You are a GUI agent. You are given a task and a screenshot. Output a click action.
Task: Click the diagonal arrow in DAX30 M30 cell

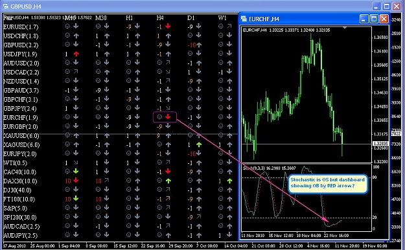tap(106, 180)
